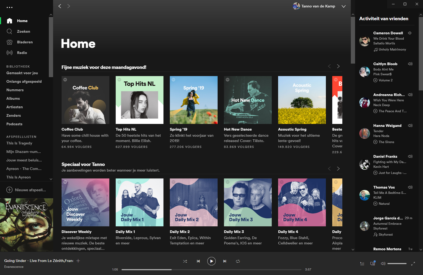Open the three-dot menu at top left

[x=10, y=7]
